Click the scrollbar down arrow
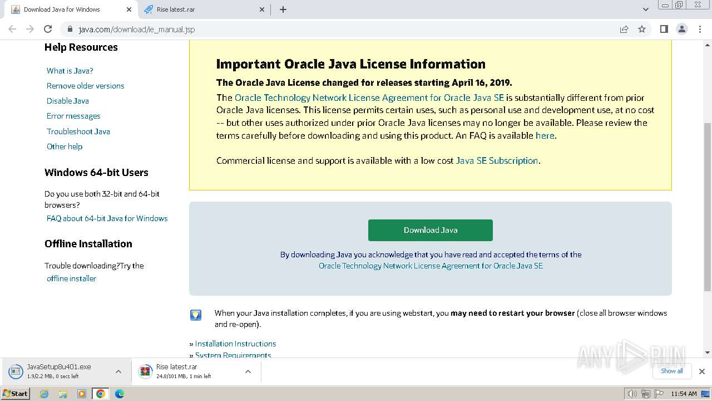 pyautogui.click(x=708, y=353)
